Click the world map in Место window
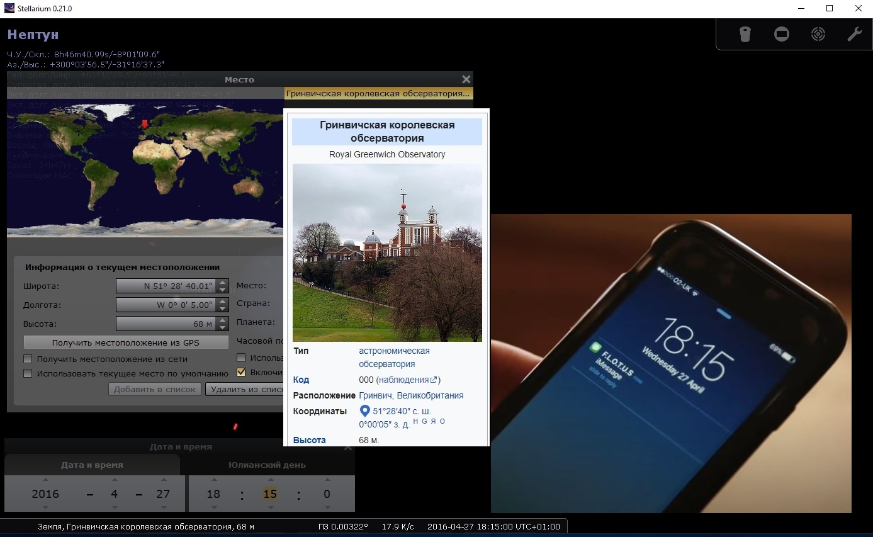Screen dimensions: 873x537 click(x=145, y=167)
